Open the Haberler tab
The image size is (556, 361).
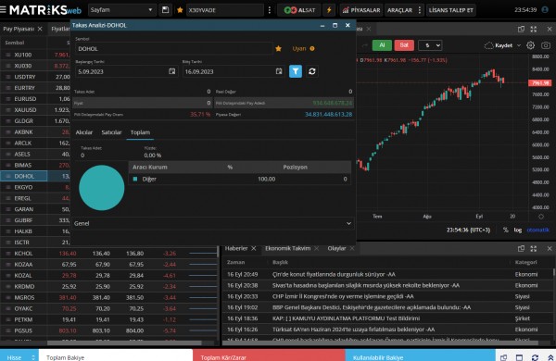click(x=236, y=248)
